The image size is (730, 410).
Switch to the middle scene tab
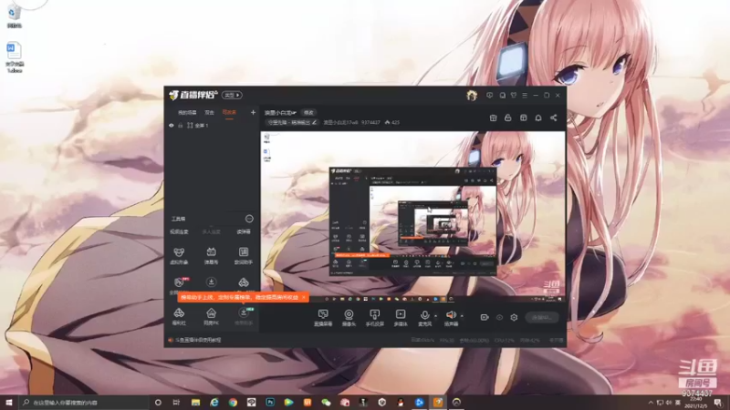point(210,112)
